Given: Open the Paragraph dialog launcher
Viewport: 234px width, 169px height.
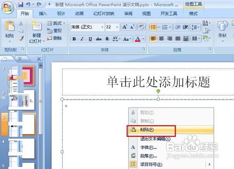Looking at the screenshot, I should 210,49.
